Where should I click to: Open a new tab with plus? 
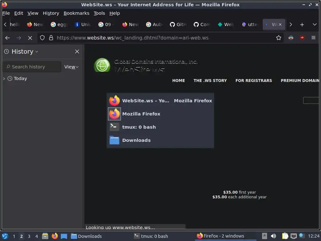pyautogui.click(x=302, y=24)
